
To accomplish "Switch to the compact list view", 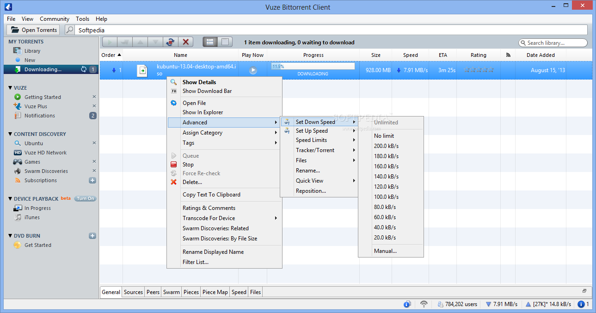I will pos(225,42).
